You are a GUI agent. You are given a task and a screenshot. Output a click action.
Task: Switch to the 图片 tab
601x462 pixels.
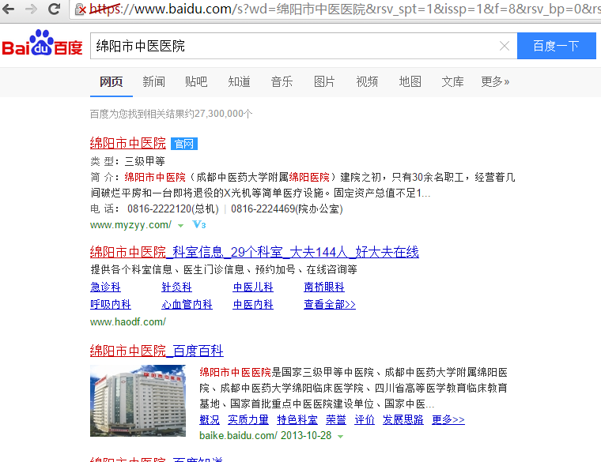pos(324,81)
